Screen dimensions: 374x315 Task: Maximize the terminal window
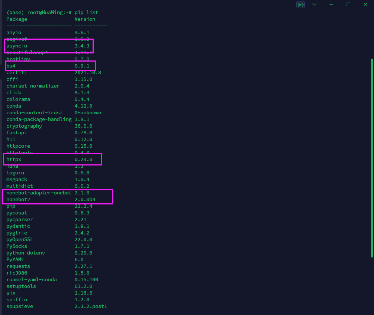click(x=348, y=4)
